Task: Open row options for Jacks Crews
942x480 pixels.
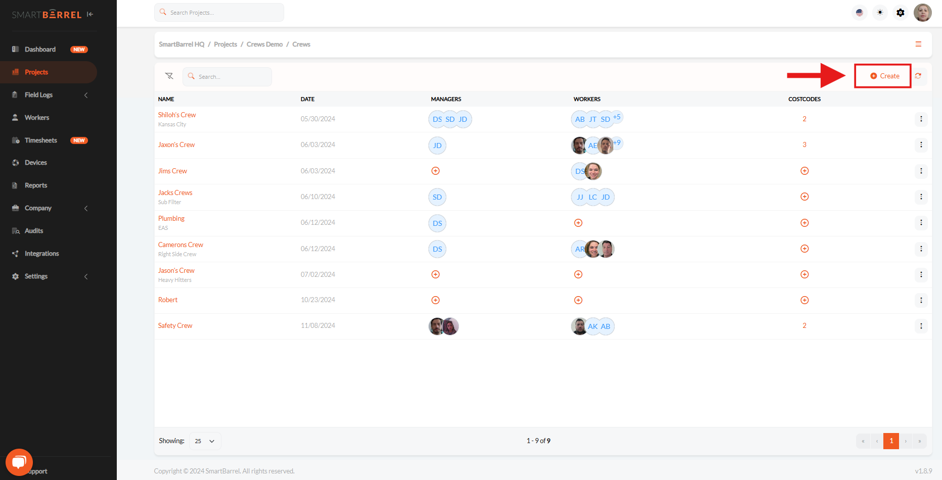Action: [x=921, y=197]
